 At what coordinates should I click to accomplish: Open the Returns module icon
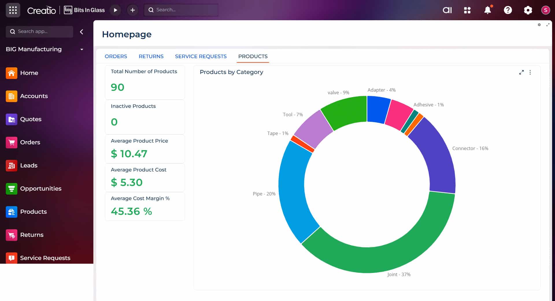coord(11,235)
